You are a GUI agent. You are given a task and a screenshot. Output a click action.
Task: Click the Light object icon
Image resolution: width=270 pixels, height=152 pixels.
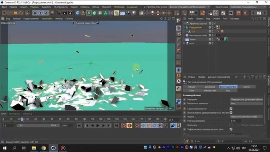[x=134, y=13]
